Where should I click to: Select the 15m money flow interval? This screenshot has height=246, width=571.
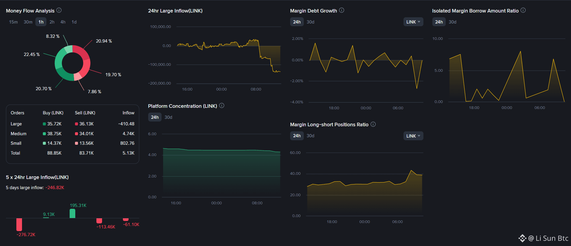(13, 22)
